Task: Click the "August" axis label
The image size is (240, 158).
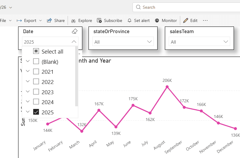Action: pyautogui.click(x=159, y=145)
